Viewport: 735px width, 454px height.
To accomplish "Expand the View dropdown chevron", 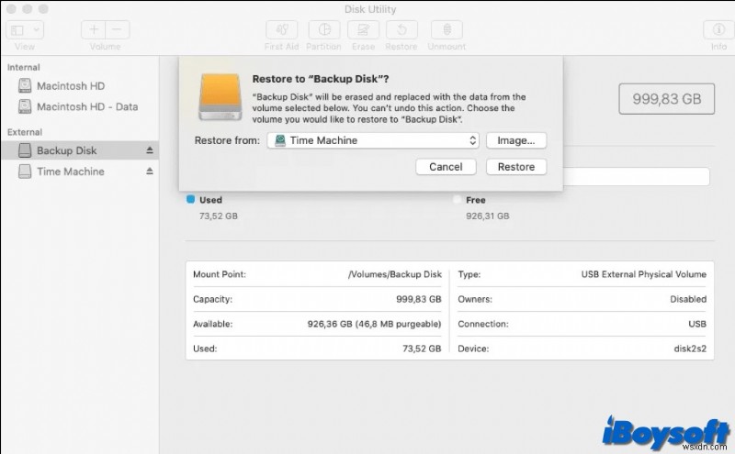I will tap(36, 30).
